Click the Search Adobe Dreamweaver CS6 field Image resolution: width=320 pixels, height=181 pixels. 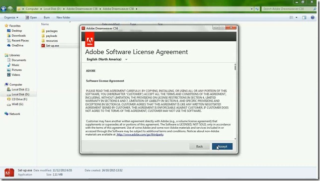(287, 9)
